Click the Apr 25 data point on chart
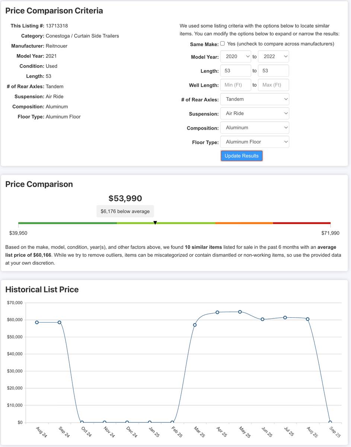 click(217, 312)
